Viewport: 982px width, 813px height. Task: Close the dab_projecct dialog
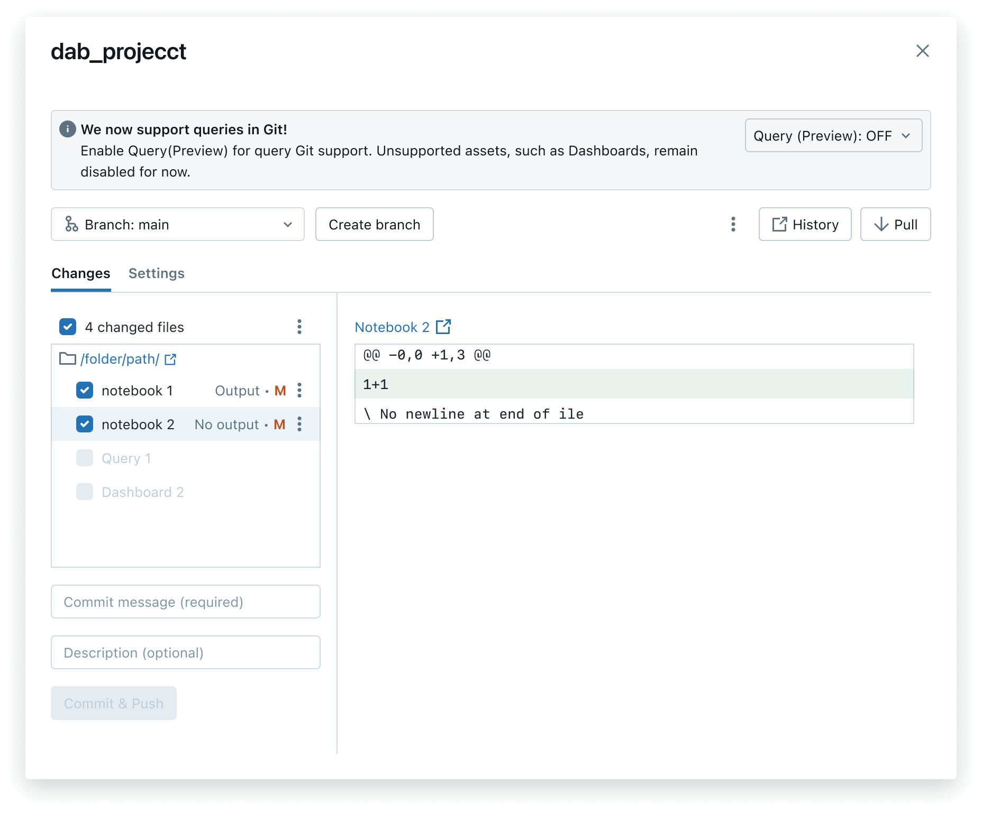(x=922, y=51)
